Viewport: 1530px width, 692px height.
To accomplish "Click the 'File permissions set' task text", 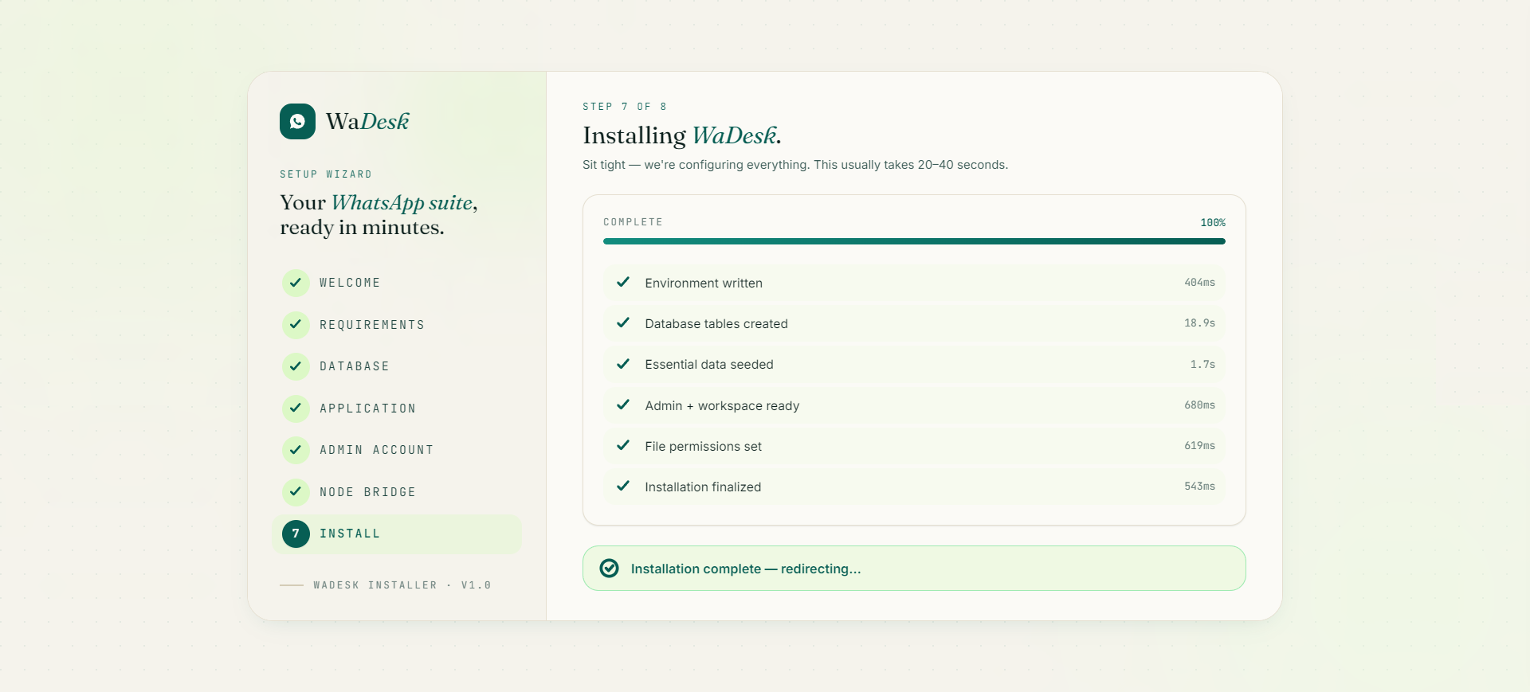I will point(704,446).
